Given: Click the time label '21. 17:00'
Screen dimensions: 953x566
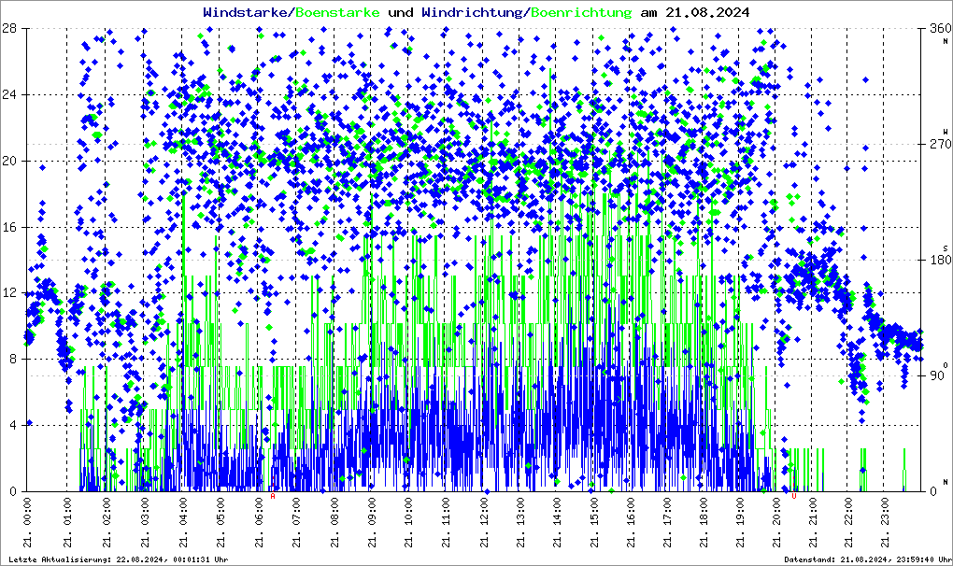Looking at the screenshot, I should (x=667, y=522).
